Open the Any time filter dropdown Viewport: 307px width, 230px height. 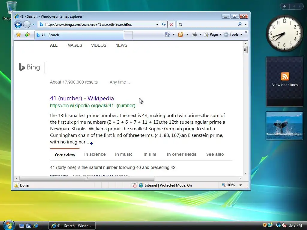coord(120,82)
